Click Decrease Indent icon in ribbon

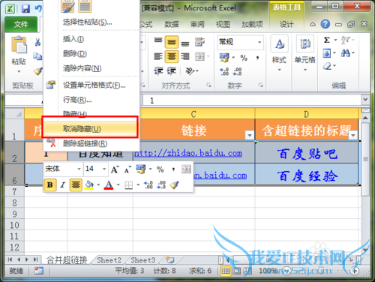[x=158, y=71]
